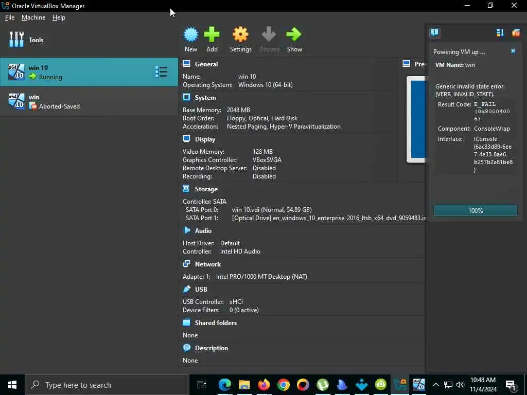Screen dimensions: 527x395
Task: Launch Microsoft Edge from taskbar
Action: coord(225,385)
